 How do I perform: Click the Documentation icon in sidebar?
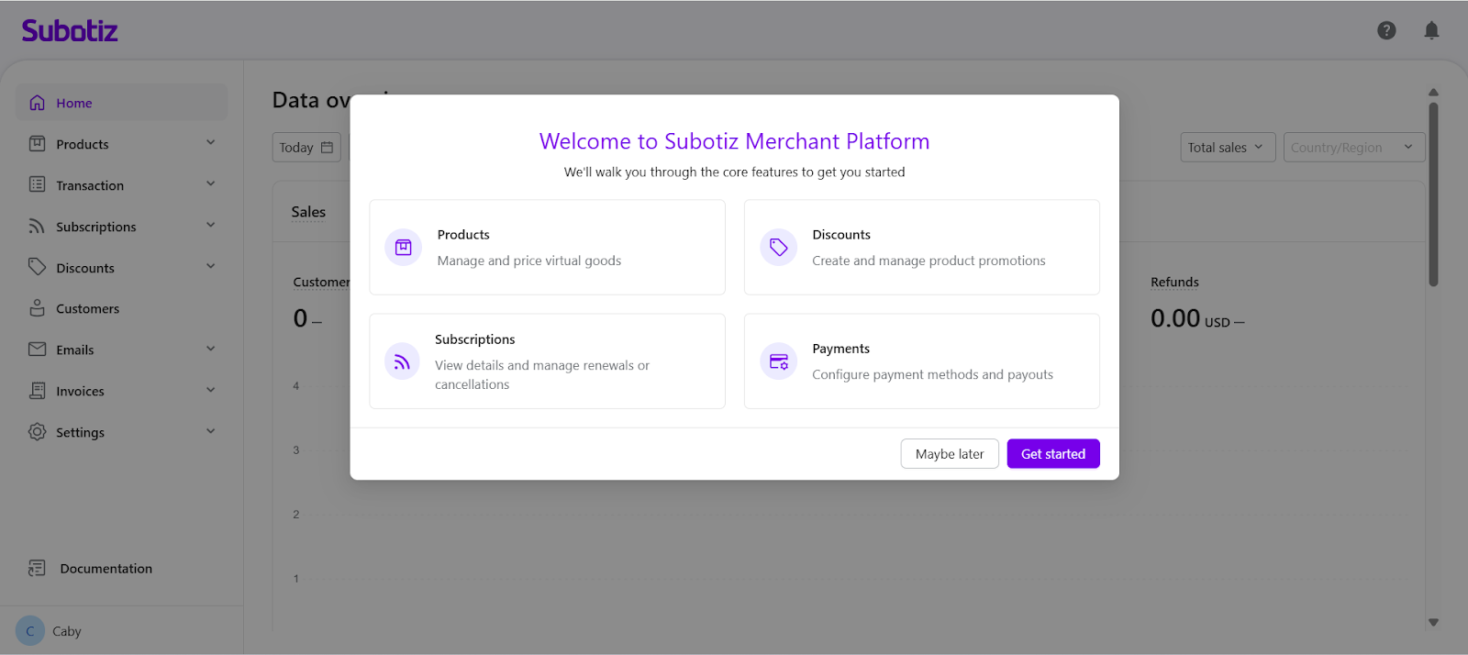click(x=37, y=569)
